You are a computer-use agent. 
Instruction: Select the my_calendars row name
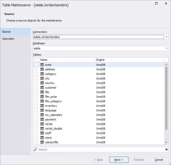click(53, 115)
